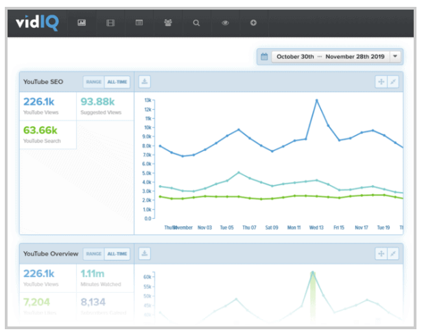Screen dimensions: 424x334
Task: Click the Overview chart 60k peak point
Action: 313,272
